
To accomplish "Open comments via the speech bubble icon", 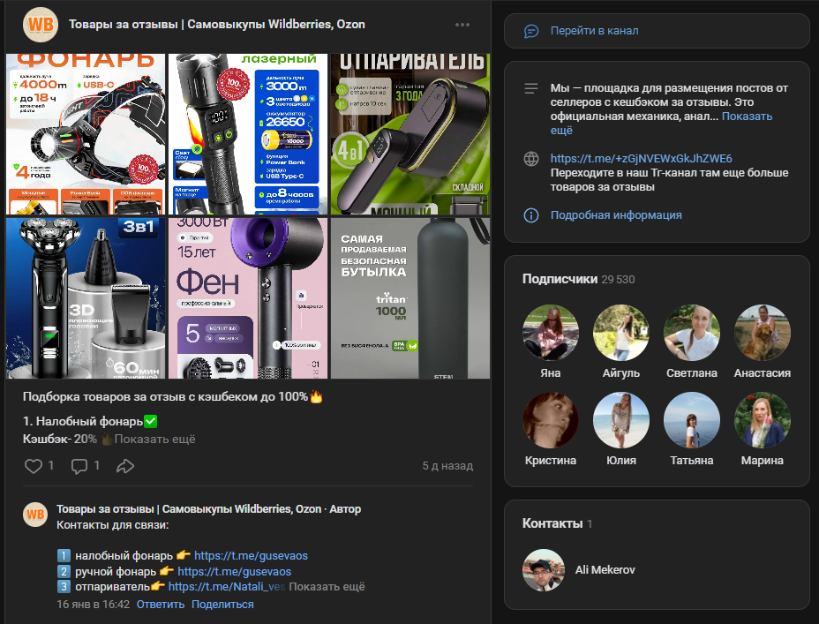I will (79, 466).
